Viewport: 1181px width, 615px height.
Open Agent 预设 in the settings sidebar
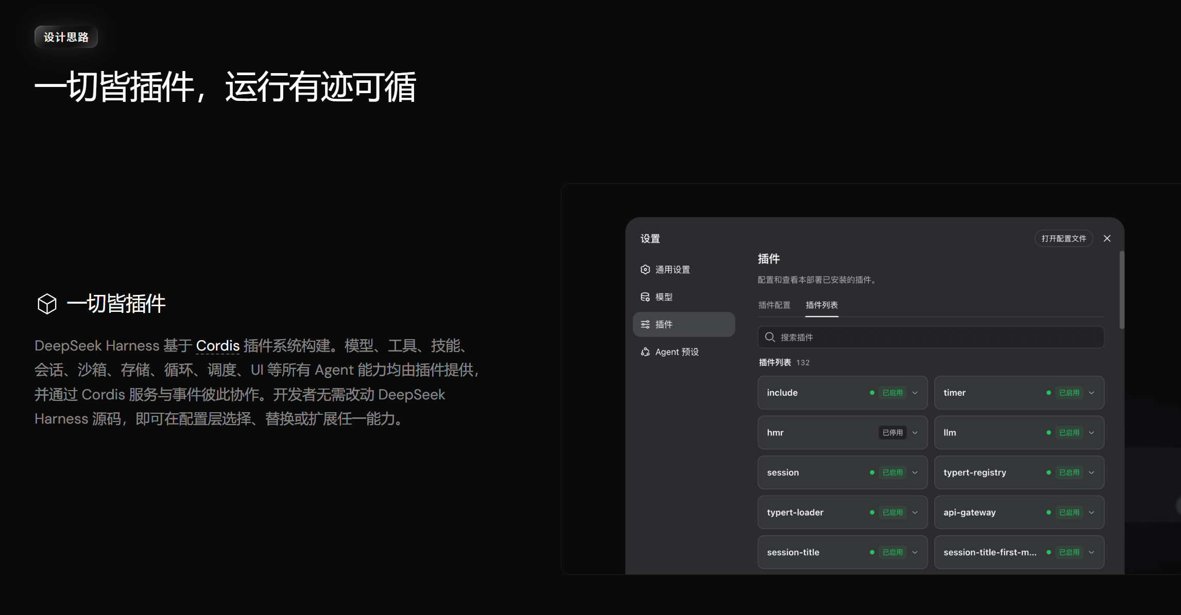point(683,352)
